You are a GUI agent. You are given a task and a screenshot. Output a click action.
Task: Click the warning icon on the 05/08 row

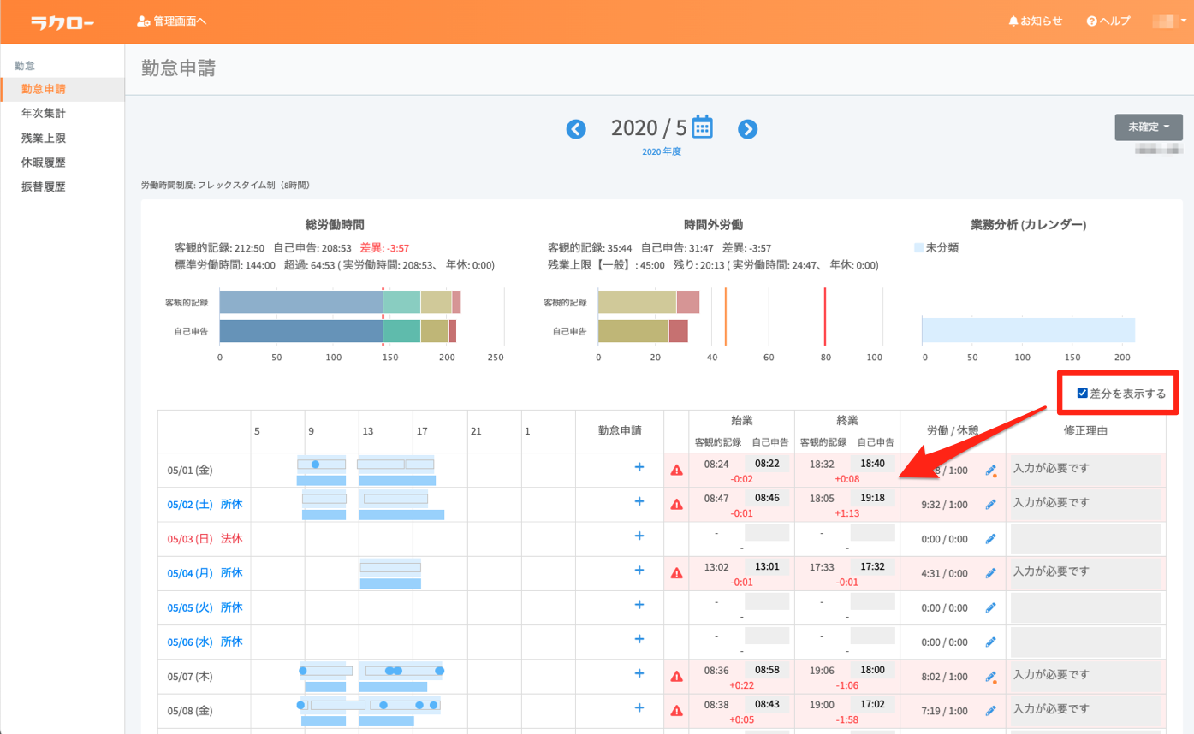pyautogui.click(x=676, y=710)
